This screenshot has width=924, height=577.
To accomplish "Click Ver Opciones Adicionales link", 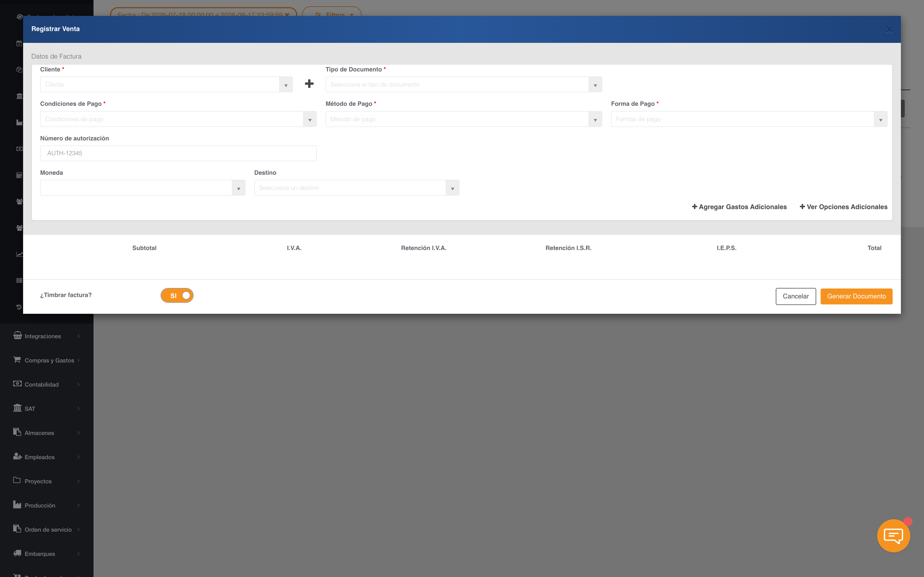I will (x=843, y=207).
